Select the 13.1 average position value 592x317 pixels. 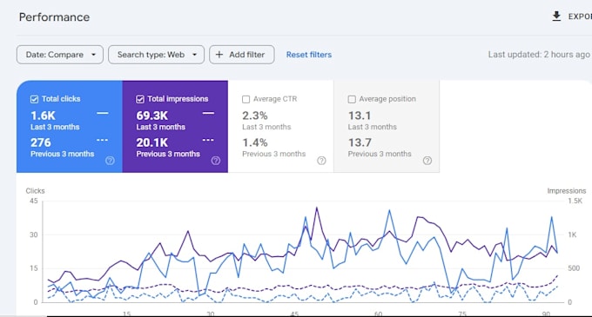[x=360, y=116]
